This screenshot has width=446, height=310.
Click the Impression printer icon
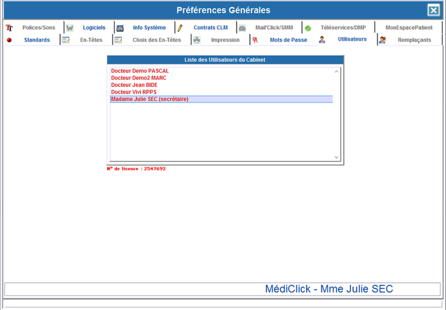click(x=197, y=40)
